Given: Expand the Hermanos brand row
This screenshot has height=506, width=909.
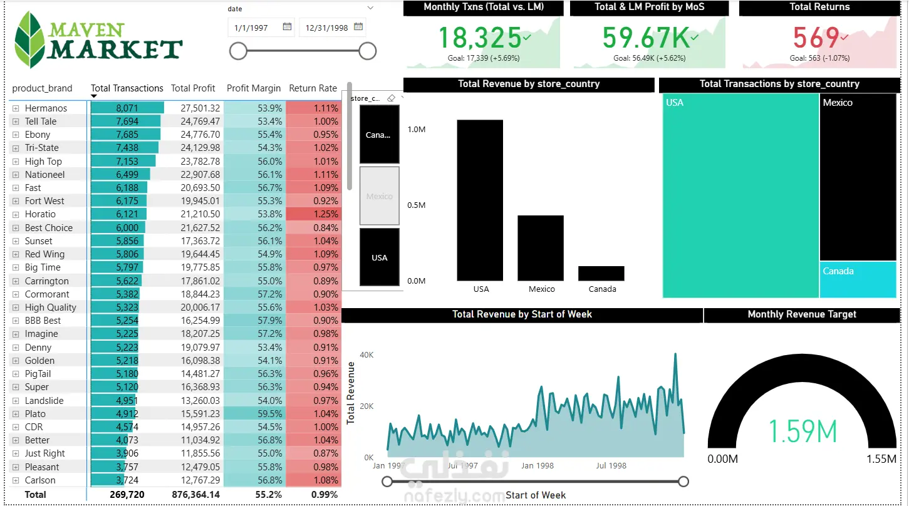Looking at the screenshot, I should pos(16,108).
